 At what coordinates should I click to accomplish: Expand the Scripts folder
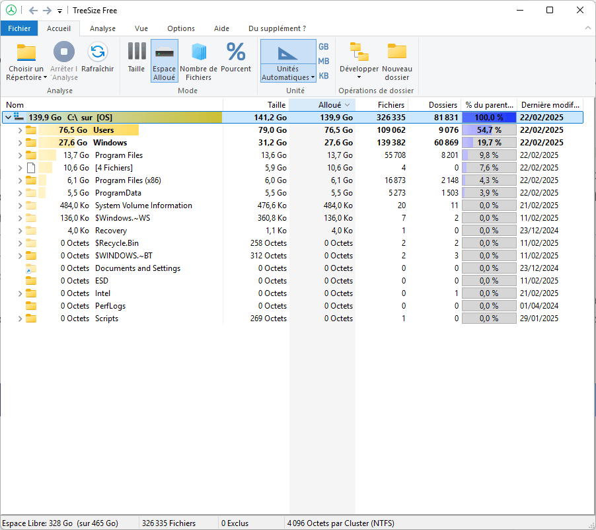pos(20,319)
